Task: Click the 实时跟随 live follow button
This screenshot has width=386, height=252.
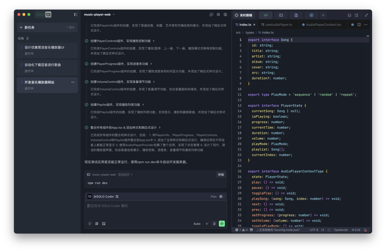Action: [x=244, y=15]
